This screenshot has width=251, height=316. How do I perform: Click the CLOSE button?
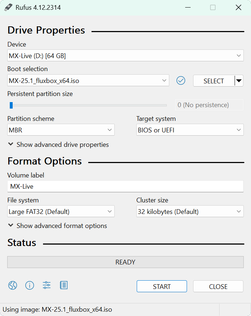(218, 286)
